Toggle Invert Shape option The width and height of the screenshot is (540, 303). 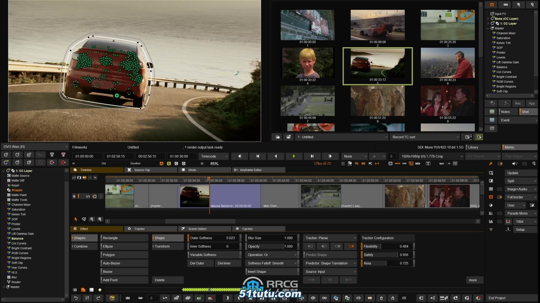point(272,272)
